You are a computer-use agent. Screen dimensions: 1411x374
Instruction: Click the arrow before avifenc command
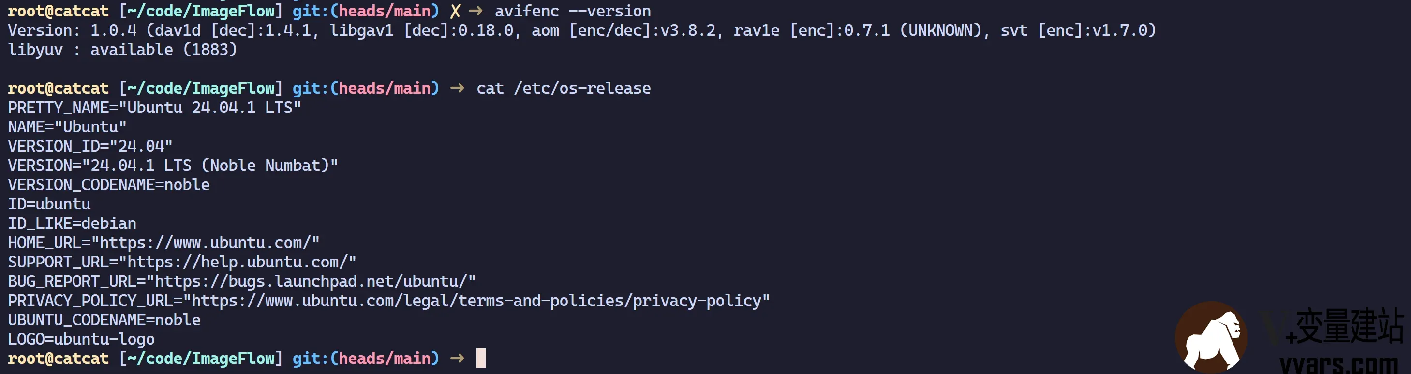pos(475,11)
